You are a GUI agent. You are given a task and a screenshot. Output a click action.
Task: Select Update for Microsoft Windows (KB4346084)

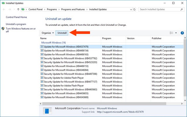(x=112, y=70)
